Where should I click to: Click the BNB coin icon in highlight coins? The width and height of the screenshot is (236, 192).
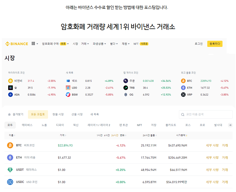(x=11, y=81)
